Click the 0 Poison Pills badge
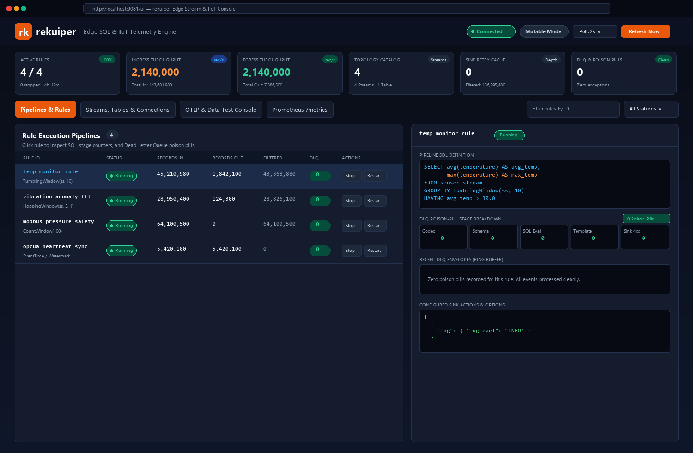This screenshot has width=693, height=453. 646,219
